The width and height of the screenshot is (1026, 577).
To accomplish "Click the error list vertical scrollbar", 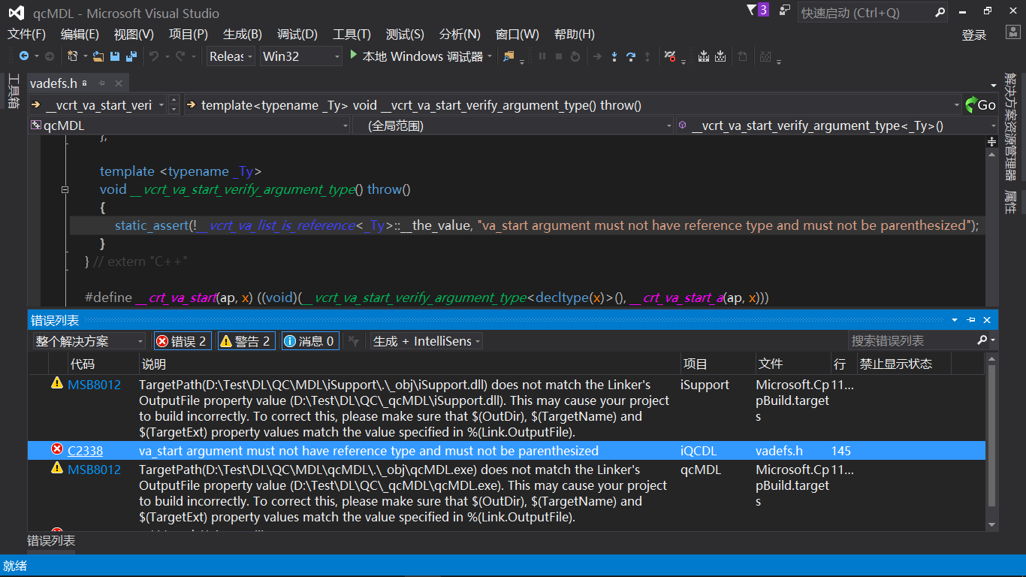I will tap(991, 442).
